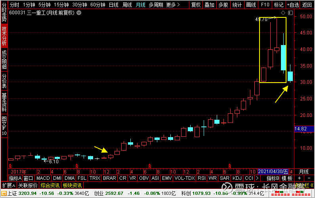
Task: Open the dropdown next to 三一重工 title
Action: (79, 13)
